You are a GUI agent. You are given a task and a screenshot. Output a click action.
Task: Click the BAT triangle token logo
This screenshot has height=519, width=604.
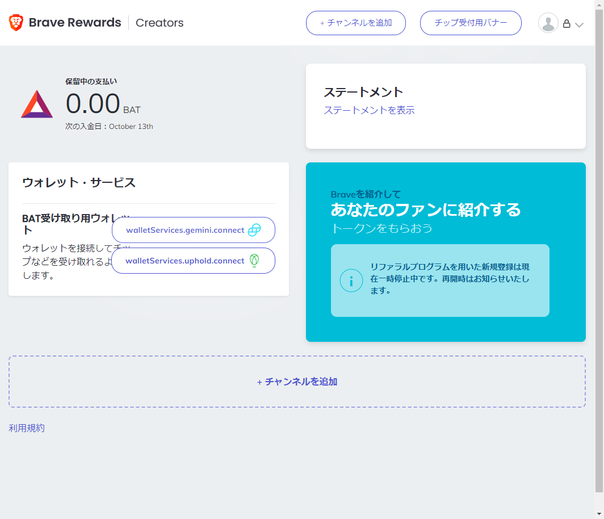pyautogui.click(x=37, y=104)
